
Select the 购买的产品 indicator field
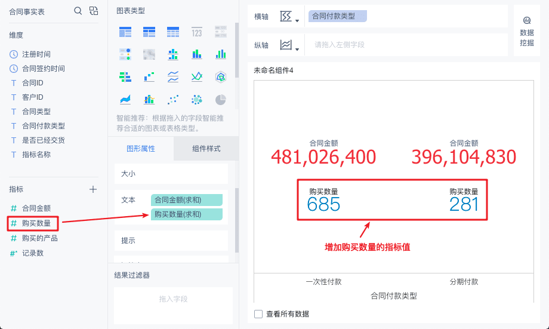(x=40, y=238)
